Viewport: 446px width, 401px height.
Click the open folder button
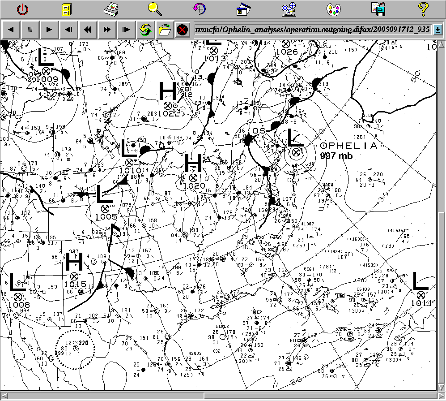(164, 30)
